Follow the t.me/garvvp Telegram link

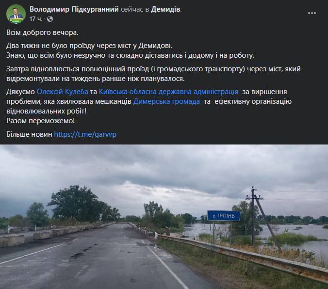coord(85,134)
